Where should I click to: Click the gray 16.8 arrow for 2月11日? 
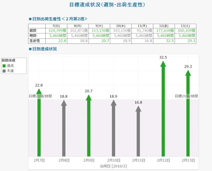138,131
